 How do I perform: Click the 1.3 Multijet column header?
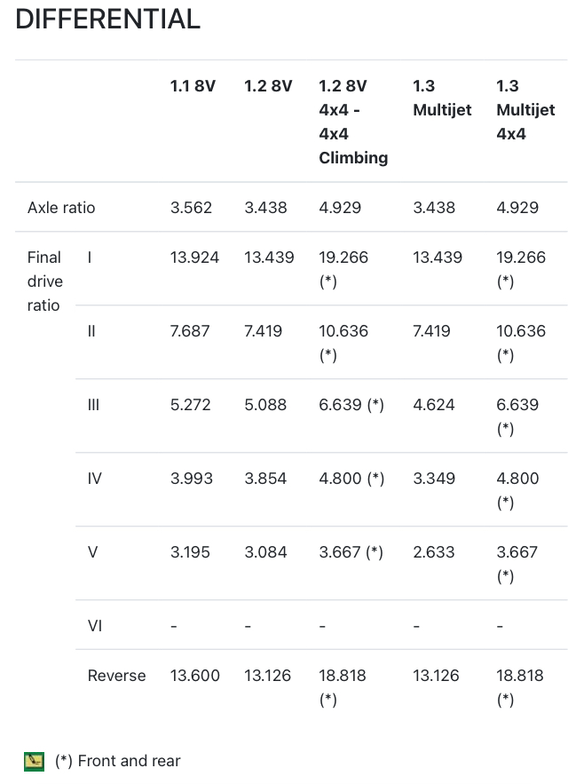pyautogui.click(x=442, y=98)
